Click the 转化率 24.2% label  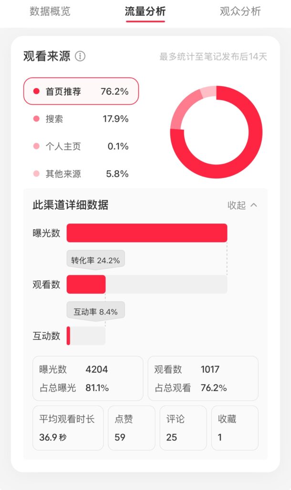coord(95,260)
